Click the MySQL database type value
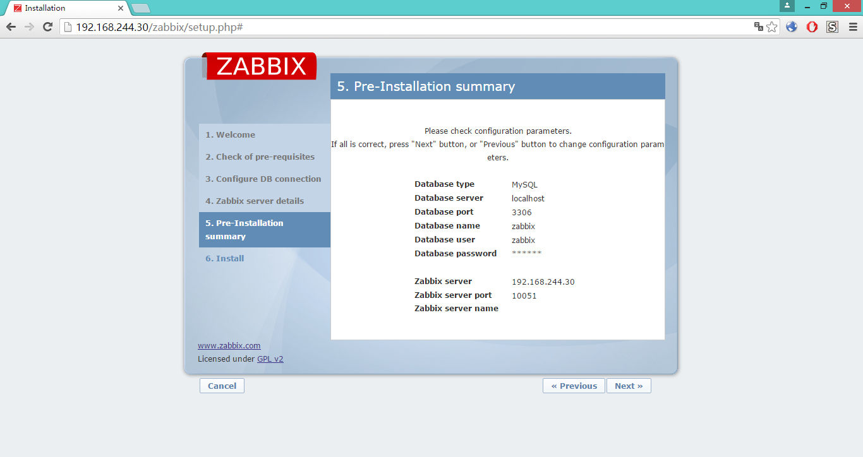This screenshot has width=863, height=457. [524, 184]
